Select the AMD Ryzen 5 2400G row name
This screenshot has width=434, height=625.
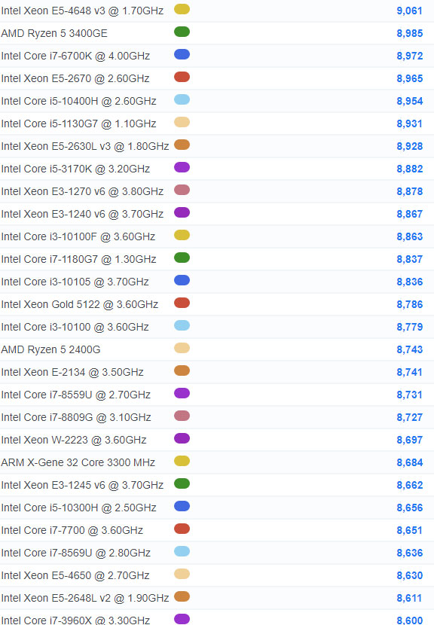(50, 349)
